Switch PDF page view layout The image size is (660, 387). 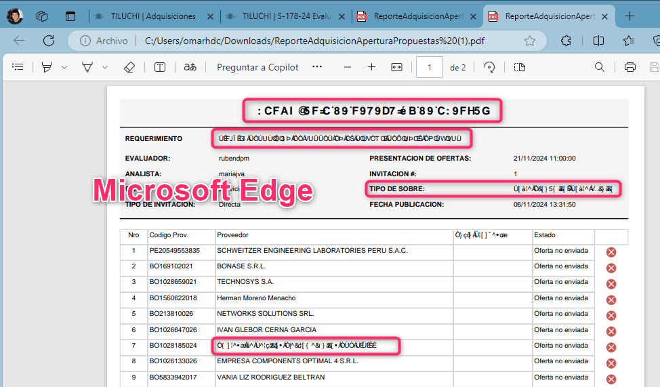pos(520,67)
